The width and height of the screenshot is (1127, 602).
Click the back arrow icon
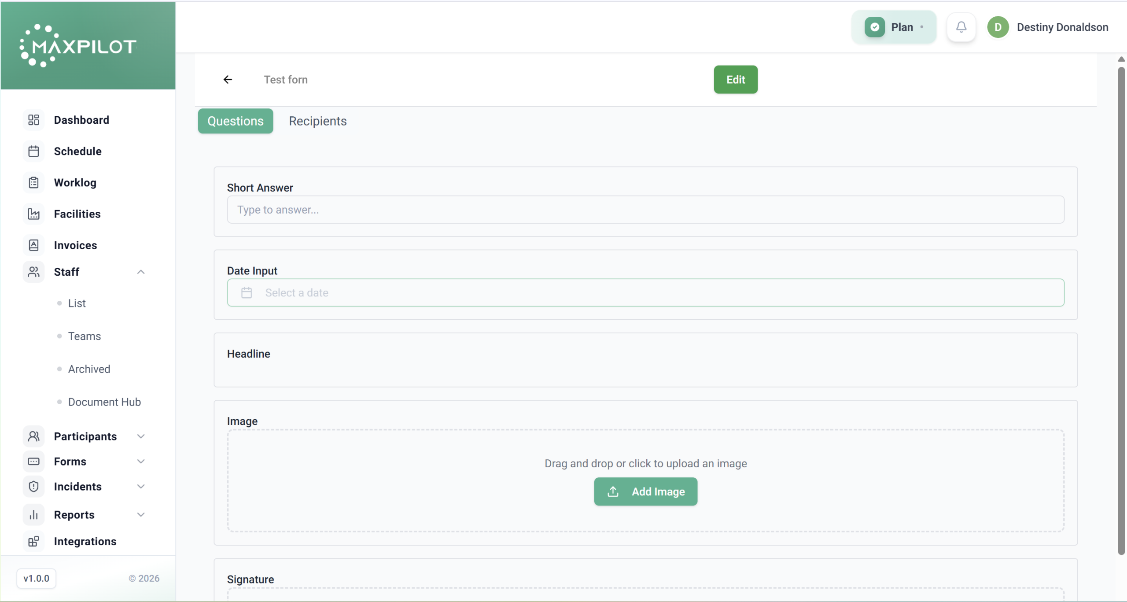coord(228,80)
